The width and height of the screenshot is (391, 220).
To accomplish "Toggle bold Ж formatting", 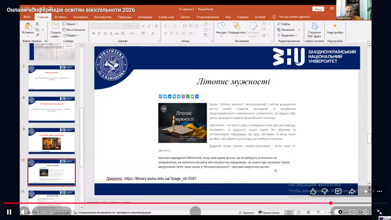I will pyautogui.click(x=93, y=34).
